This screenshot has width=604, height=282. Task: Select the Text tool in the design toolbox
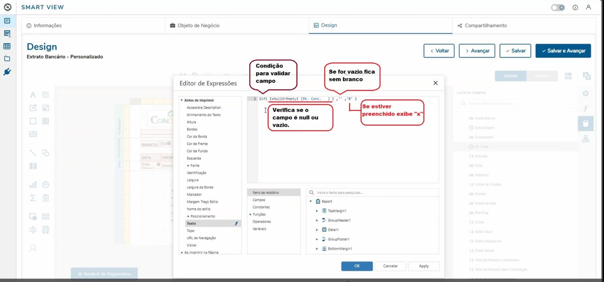[x=33, y=94]
